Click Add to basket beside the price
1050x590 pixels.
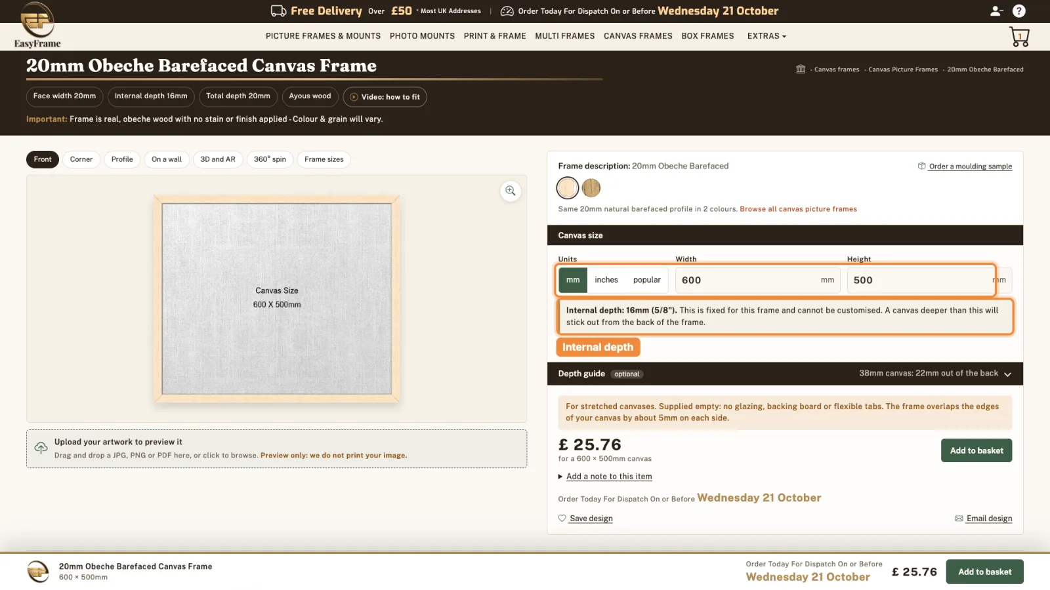pyautogui.click(x=976, y=450)
